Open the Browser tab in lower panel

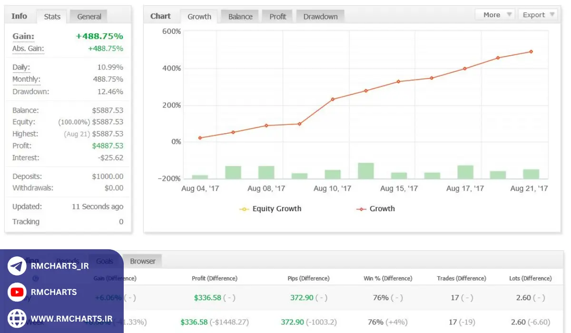point(143,261)
